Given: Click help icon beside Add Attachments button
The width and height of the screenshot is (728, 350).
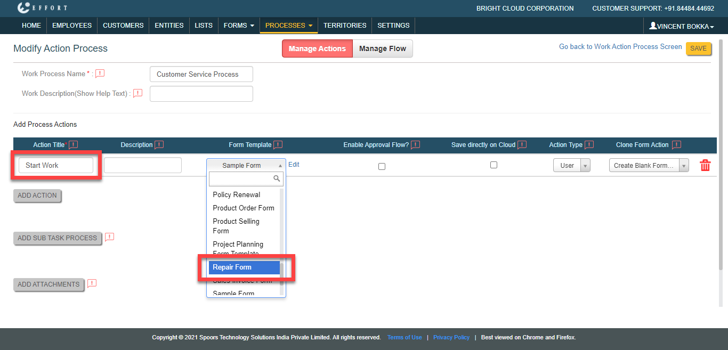Looking at the screenshot, I should [92, 283].
